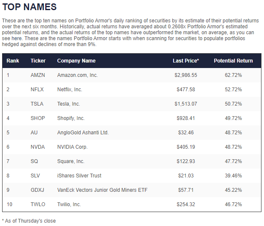Click Twilio, Inc. company name
This screenshot has width=264, height=226.
point(69,204)
